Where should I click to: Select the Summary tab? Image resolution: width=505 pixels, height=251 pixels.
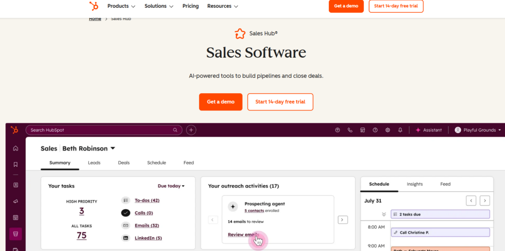coord(60,163)
